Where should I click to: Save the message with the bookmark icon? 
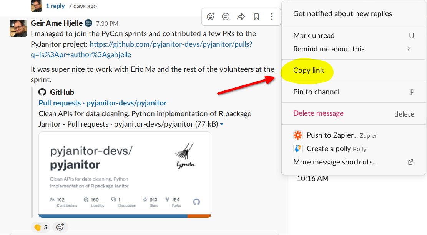point(256,16)
